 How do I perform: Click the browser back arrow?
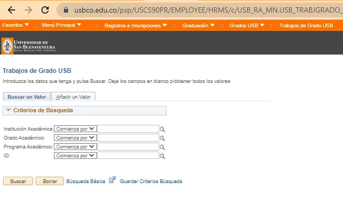pyautogui.click(x=12, y=10)
